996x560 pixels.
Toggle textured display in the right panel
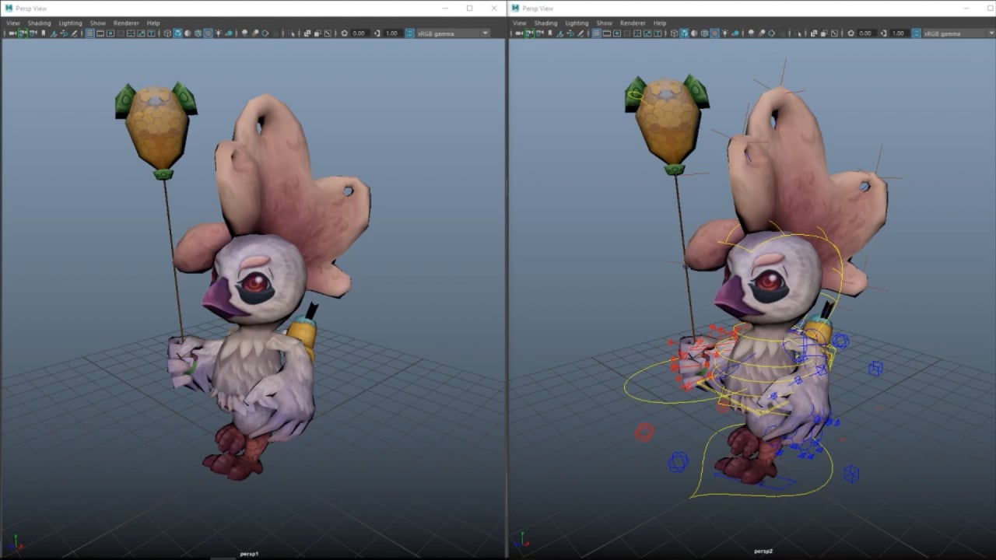714,33
